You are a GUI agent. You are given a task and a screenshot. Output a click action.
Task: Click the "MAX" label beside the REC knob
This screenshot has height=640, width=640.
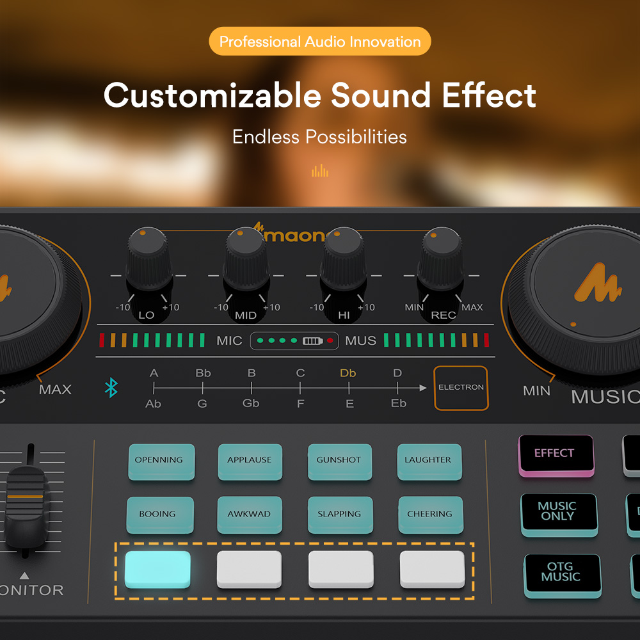(472, 307)
